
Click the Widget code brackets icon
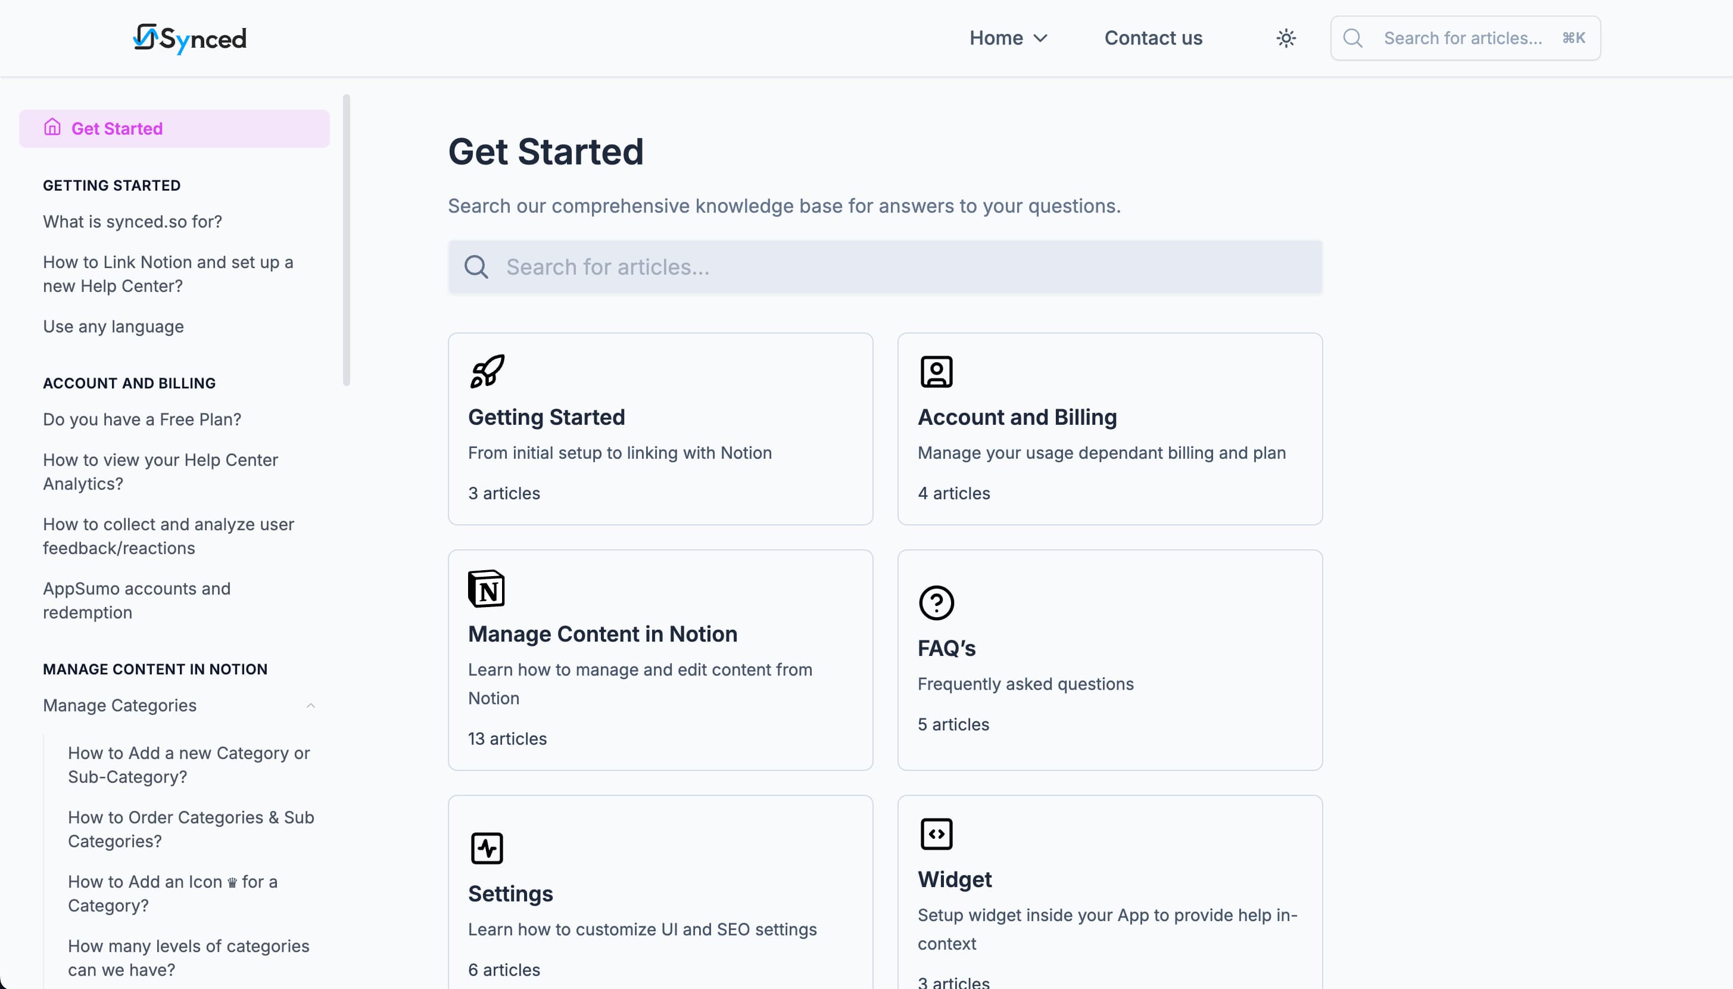point(936,834)
